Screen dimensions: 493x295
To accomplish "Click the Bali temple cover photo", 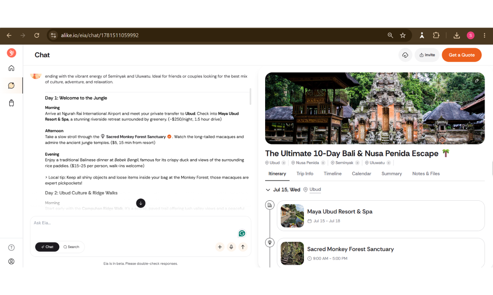I will point(375,108).
